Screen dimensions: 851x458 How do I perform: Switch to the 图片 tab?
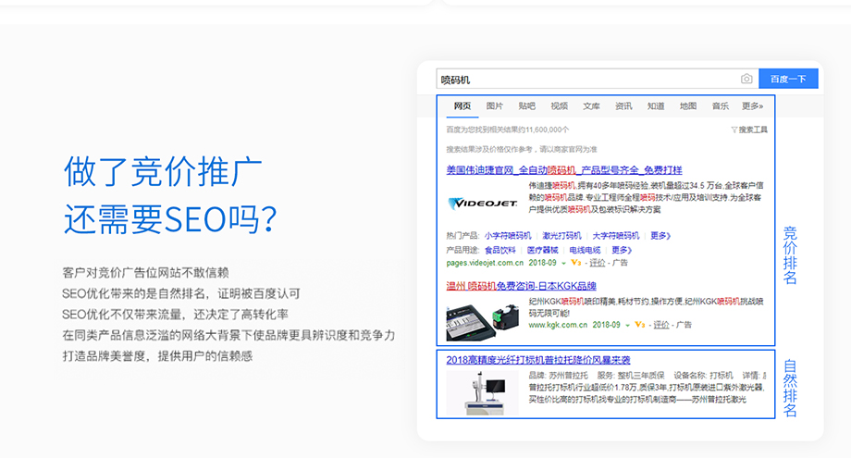click(495, 106)
